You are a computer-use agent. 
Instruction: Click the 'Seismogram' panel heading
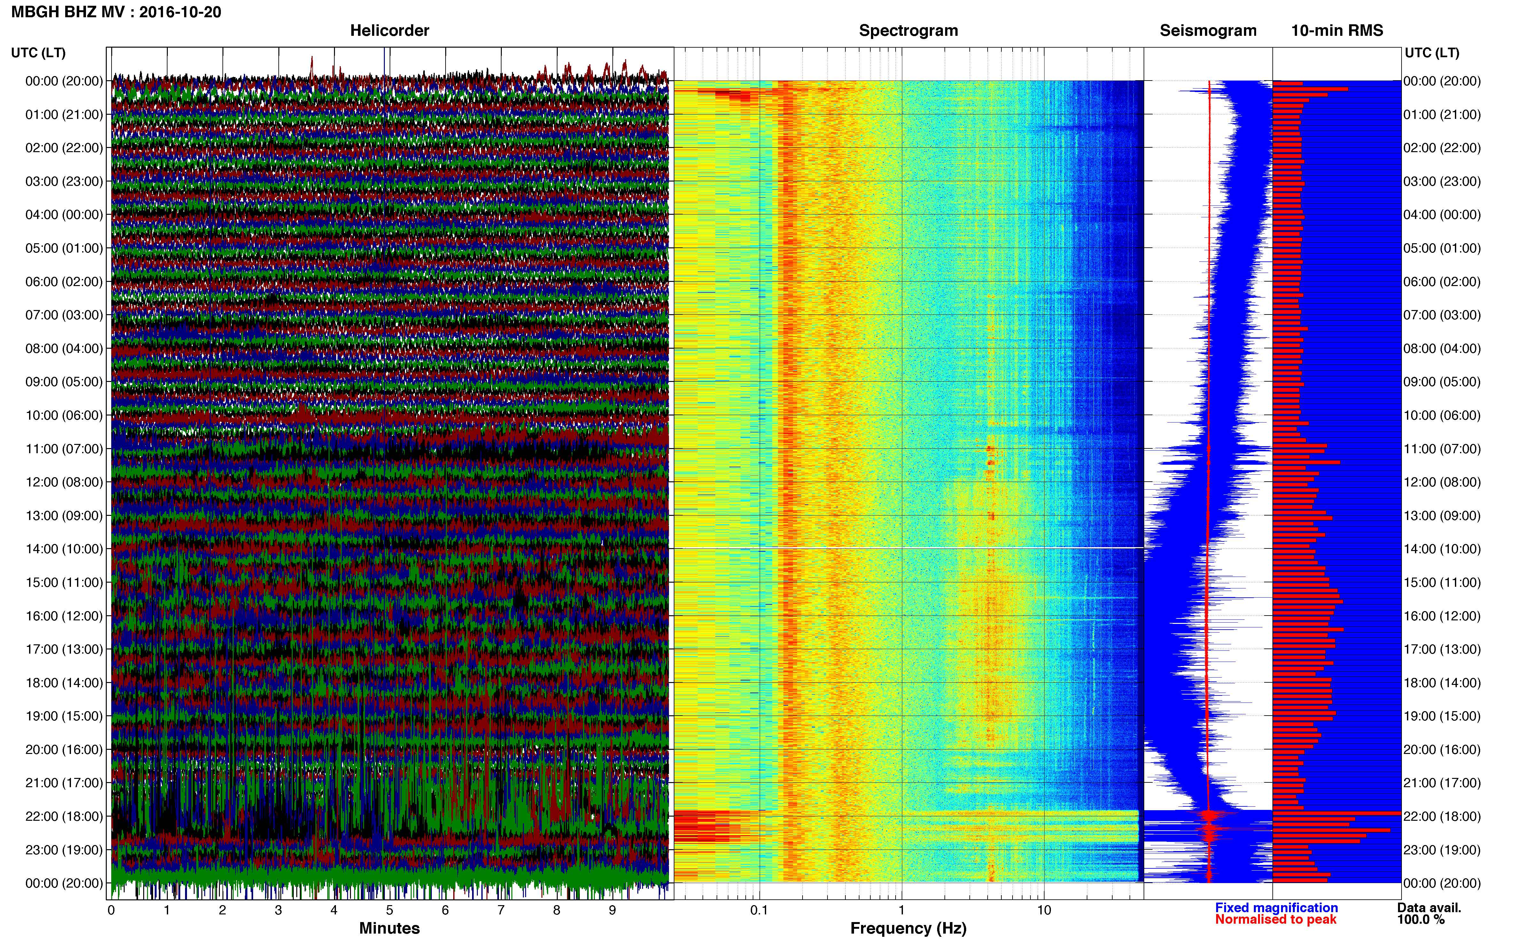[1208, 31]
